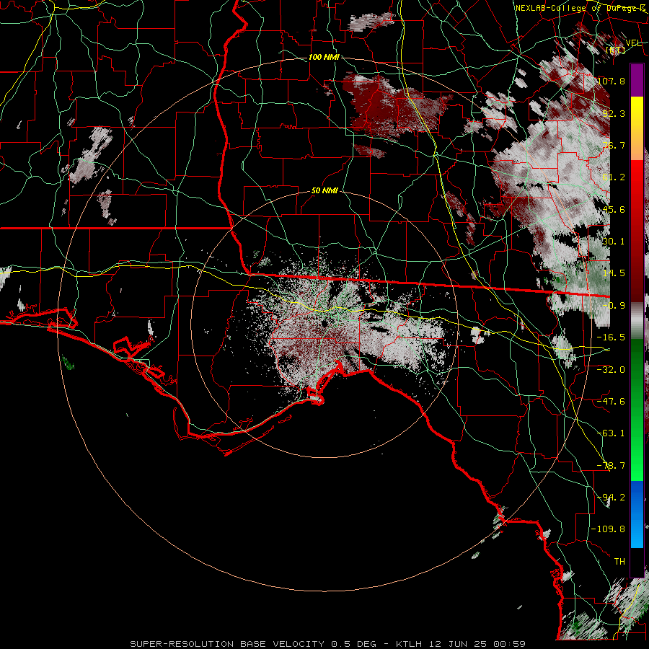Click the -109.8 velocity scale value
This screenshot has width=649, height=649.
click(x=609, y=529)
